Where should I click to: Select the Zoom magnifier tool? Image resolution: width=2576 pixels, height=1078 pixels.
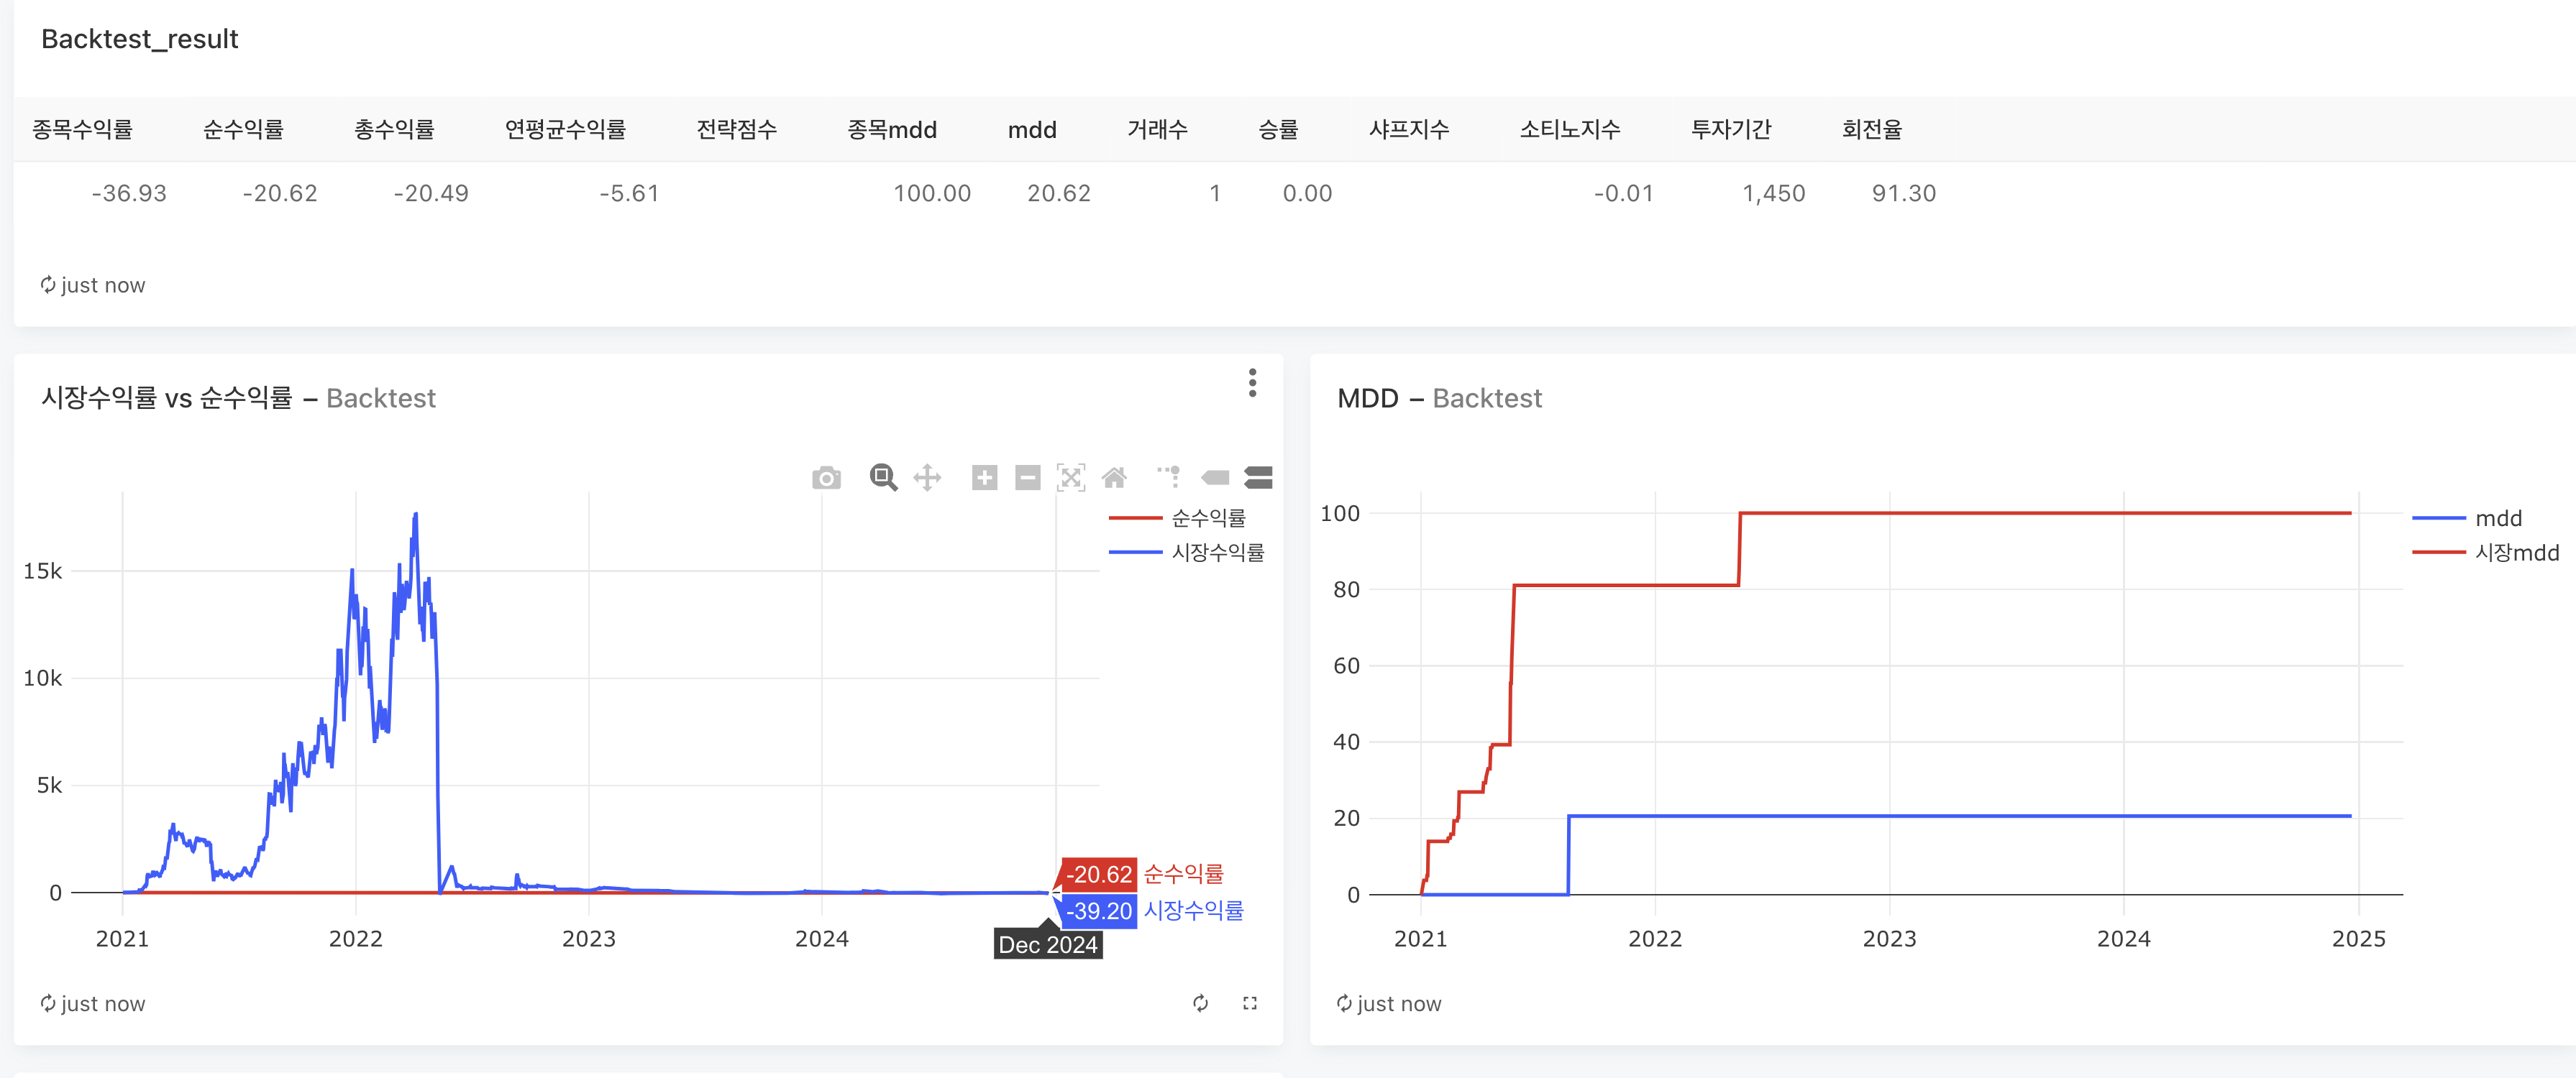click(x=883, y=478)
